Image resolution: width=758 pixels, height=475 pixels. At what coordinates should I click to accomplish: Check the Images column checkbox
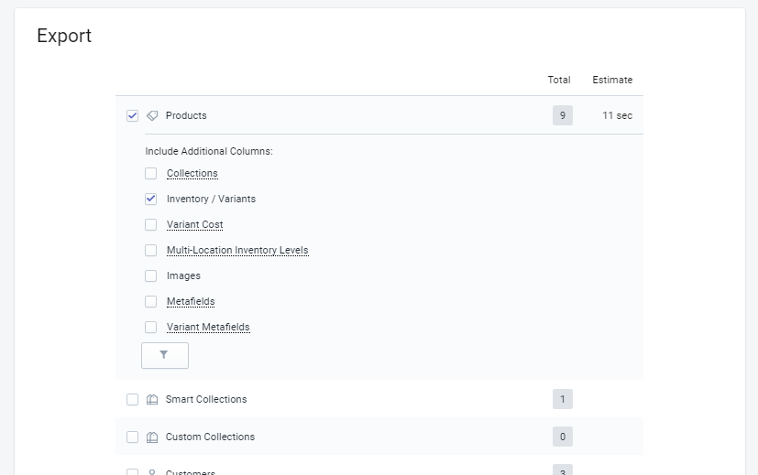click(151, 276)
